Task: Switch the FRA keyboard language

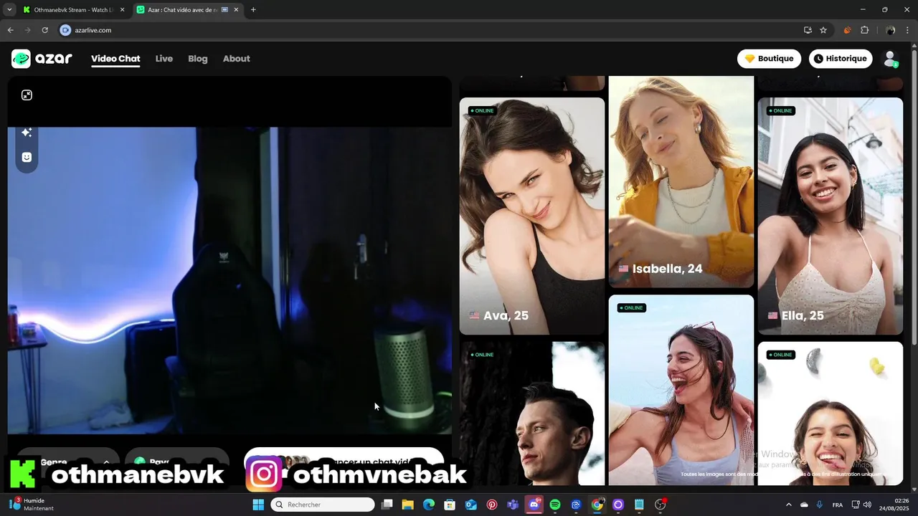Action: click(x=838, y=505)
